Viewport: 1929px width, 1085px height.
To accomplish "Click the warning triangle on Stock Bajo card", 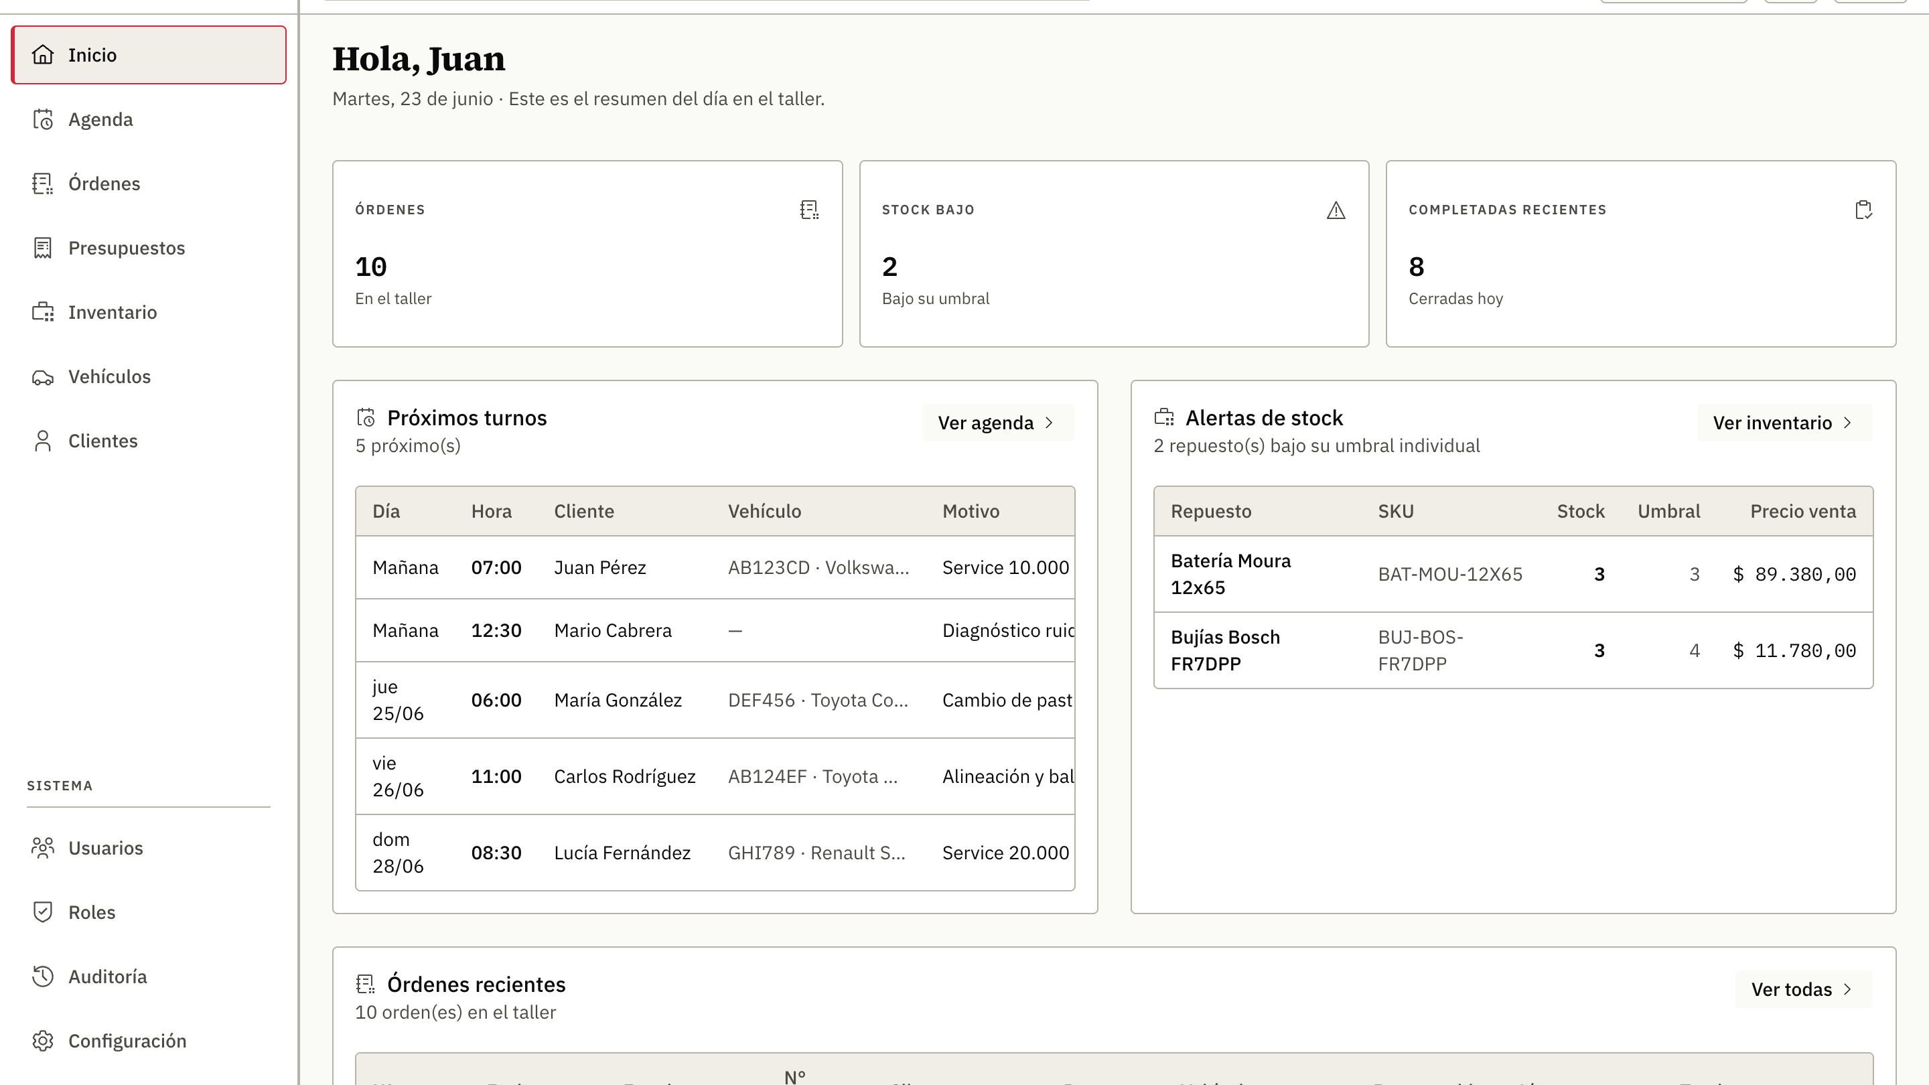I will click(x=1336, y=210).
